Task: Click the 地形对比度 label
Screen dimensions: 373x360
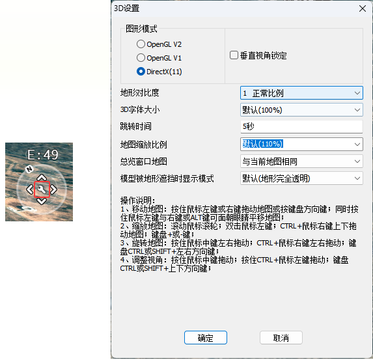Action: click(x=140, y=92)
